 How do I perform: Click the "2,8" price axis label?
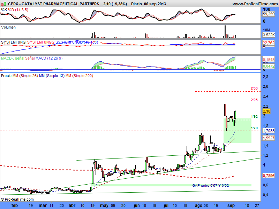point(265,77)
